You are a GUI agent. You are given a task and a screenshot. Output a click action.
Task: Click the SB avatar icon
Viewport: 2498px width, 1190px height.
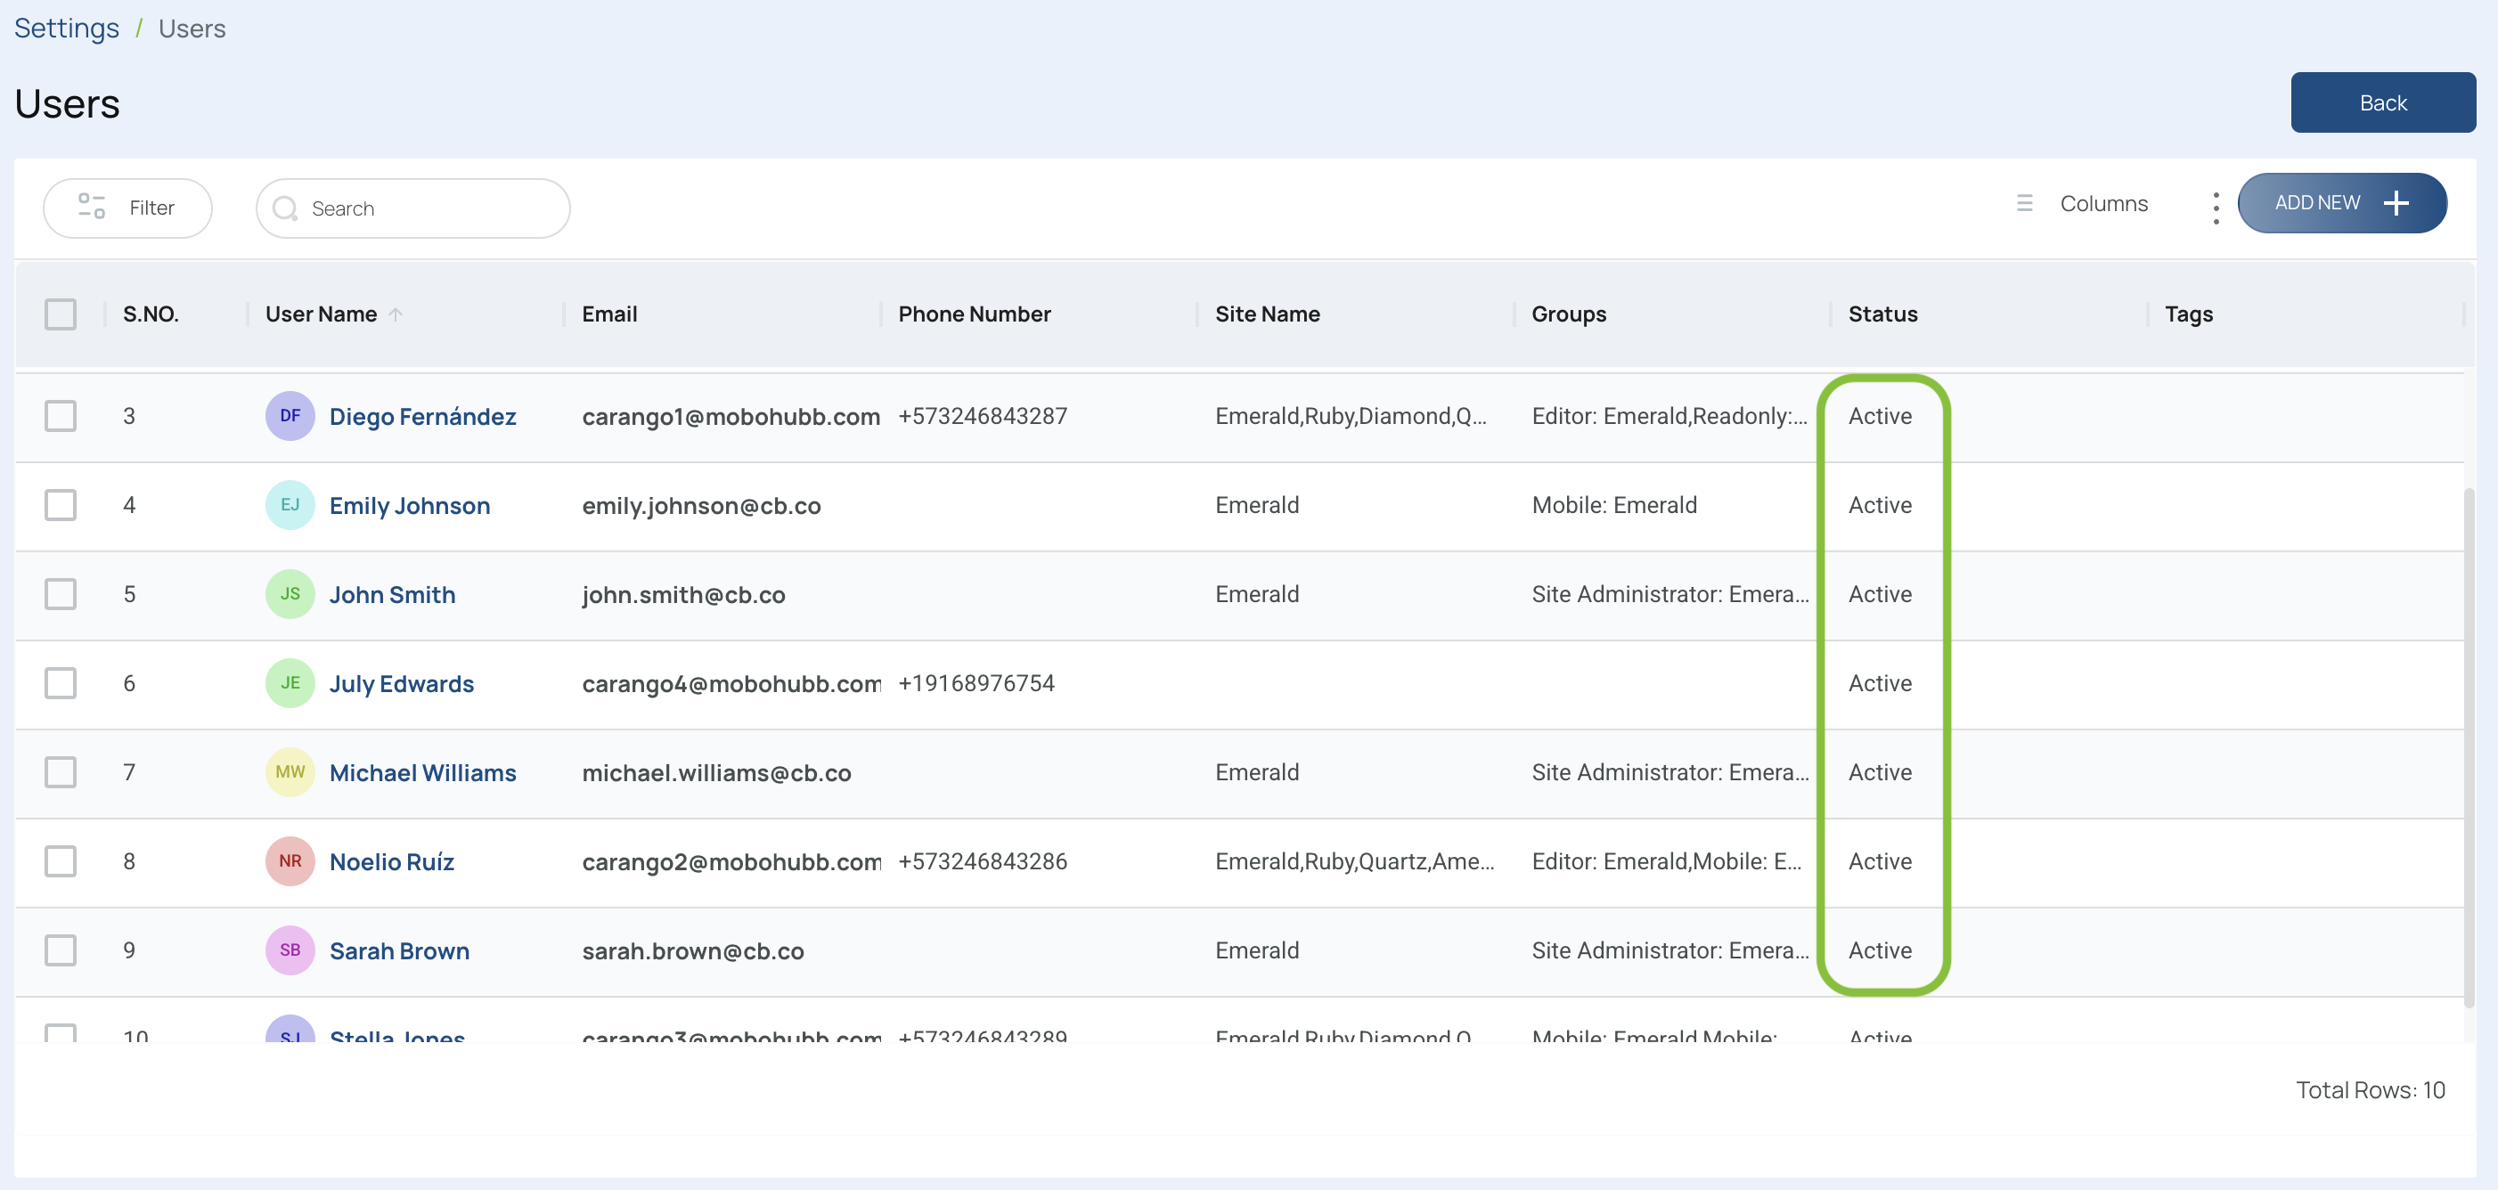point(290,950)
